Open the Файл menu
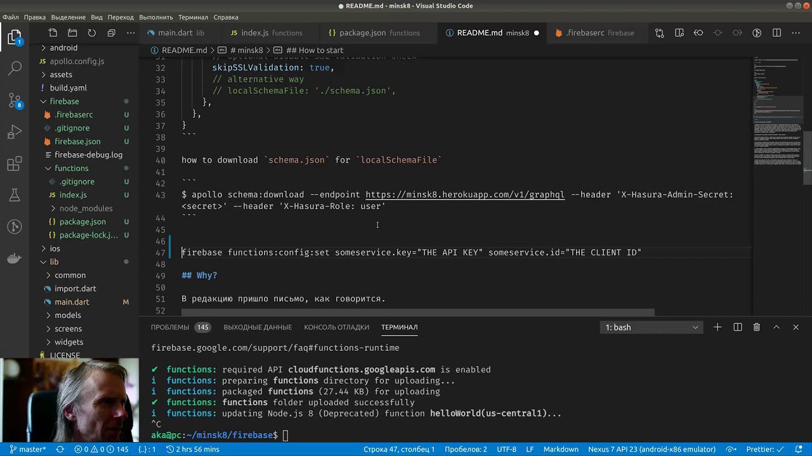 (10, 17)
